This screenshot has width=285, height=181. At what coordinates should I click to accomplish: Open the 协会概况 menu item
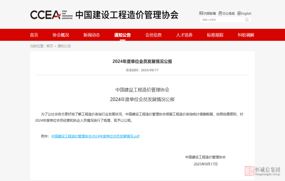(61, 35)
